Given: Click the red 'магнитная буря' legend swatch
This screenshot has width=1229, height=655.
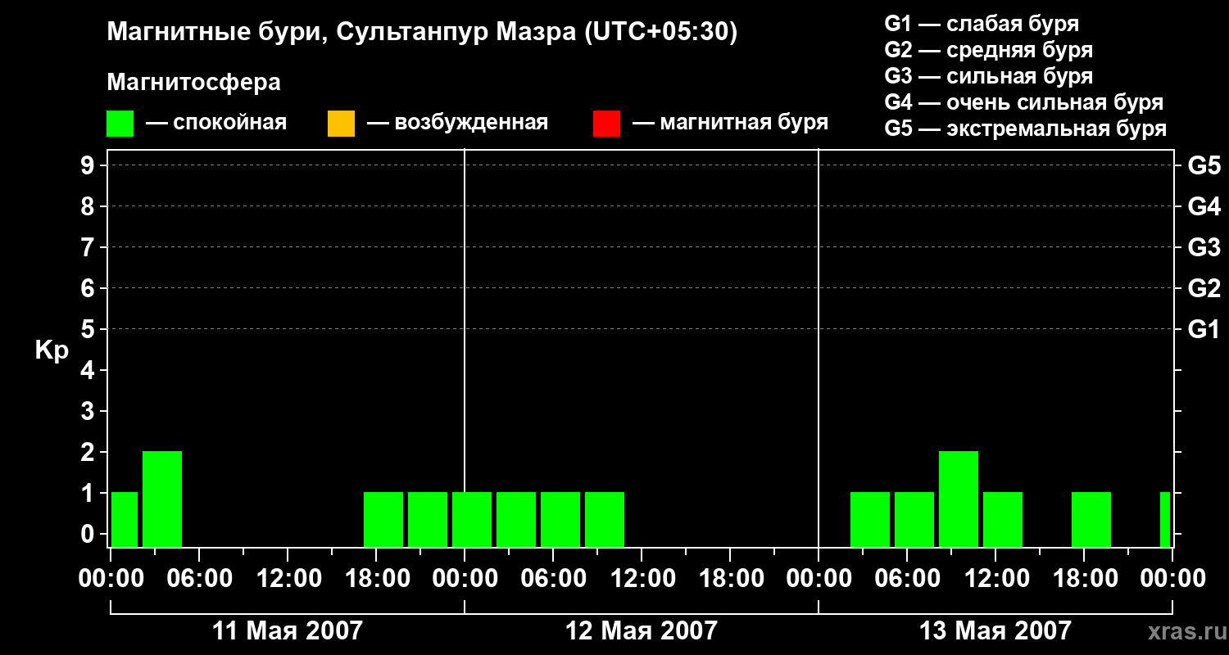Looking at the screenshot, I should pyautogui.click(x=606, y=124).
